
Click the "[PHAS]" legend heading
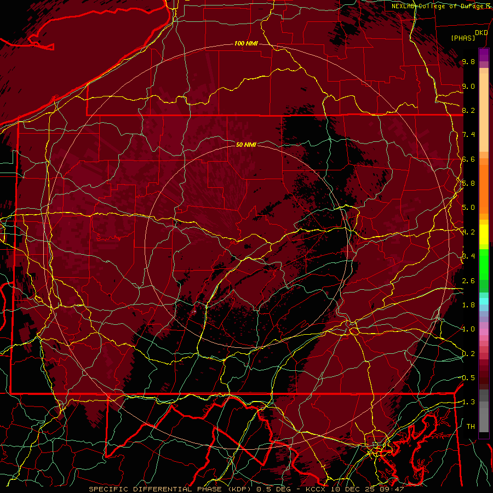click(463, 38)
